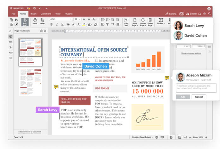The width and height of the screenshot is (220, 149).
Task: Click the Fit to page icon
Action: [x=180, y=137]
